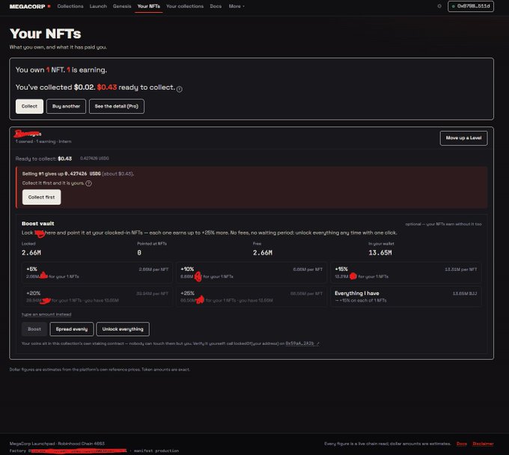Open Docs in the top navigation
The height and width of the screenshot is (455, 509).
pos(216,6)
